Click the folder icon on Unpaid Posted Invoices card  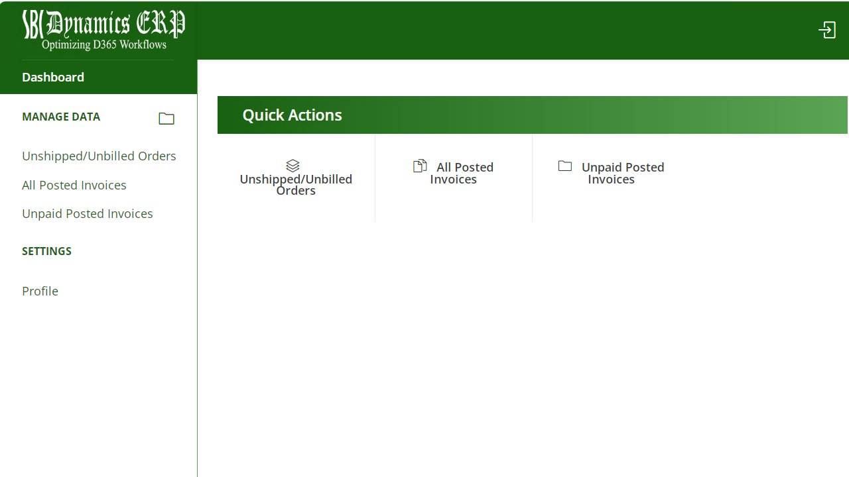(564, 166)
